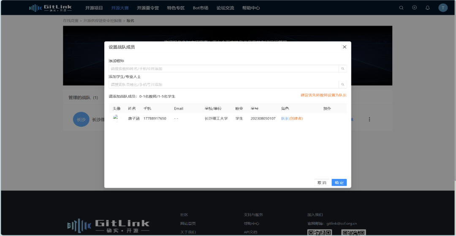Click the 开源供应链安全挖掘赛 breadcrumb link

tap(102, 21)
